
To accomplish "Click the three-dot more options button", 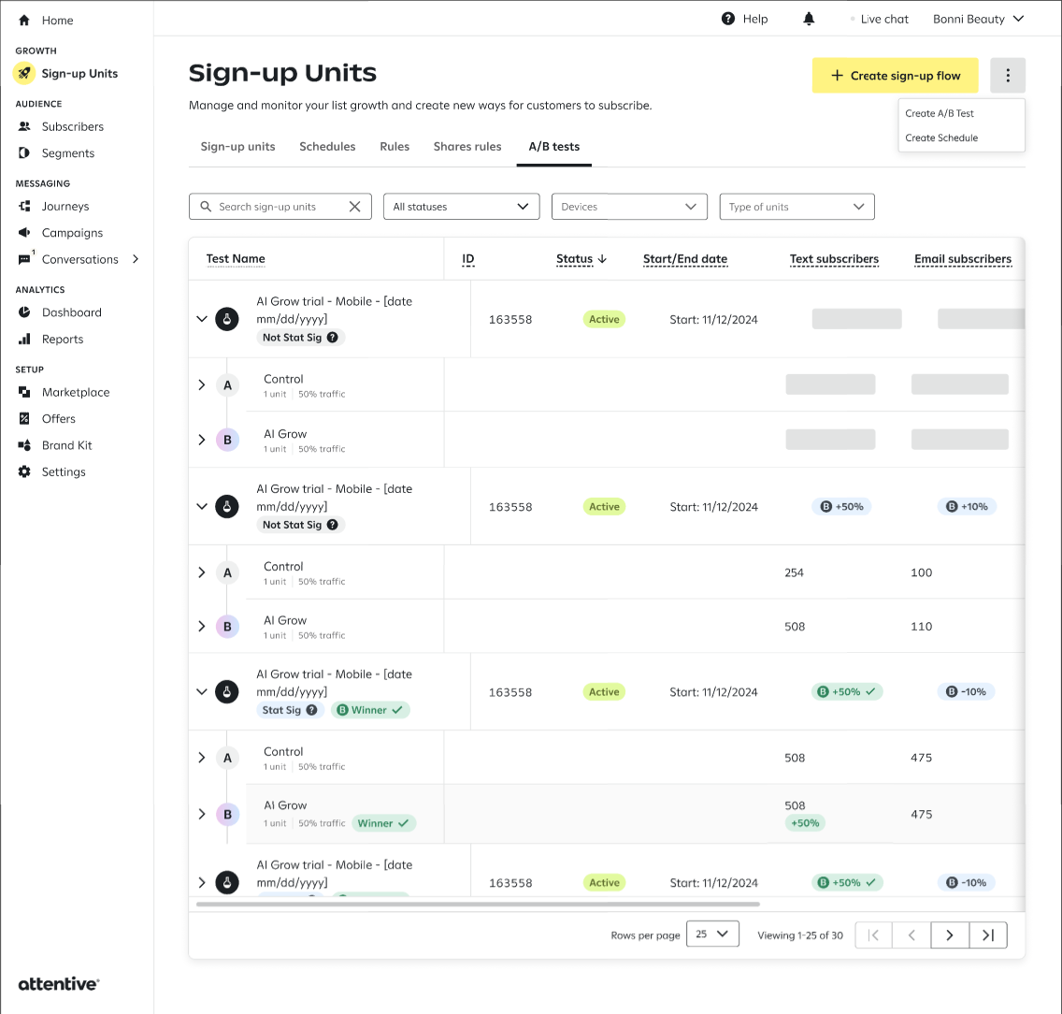I will tap(1007, 76).
